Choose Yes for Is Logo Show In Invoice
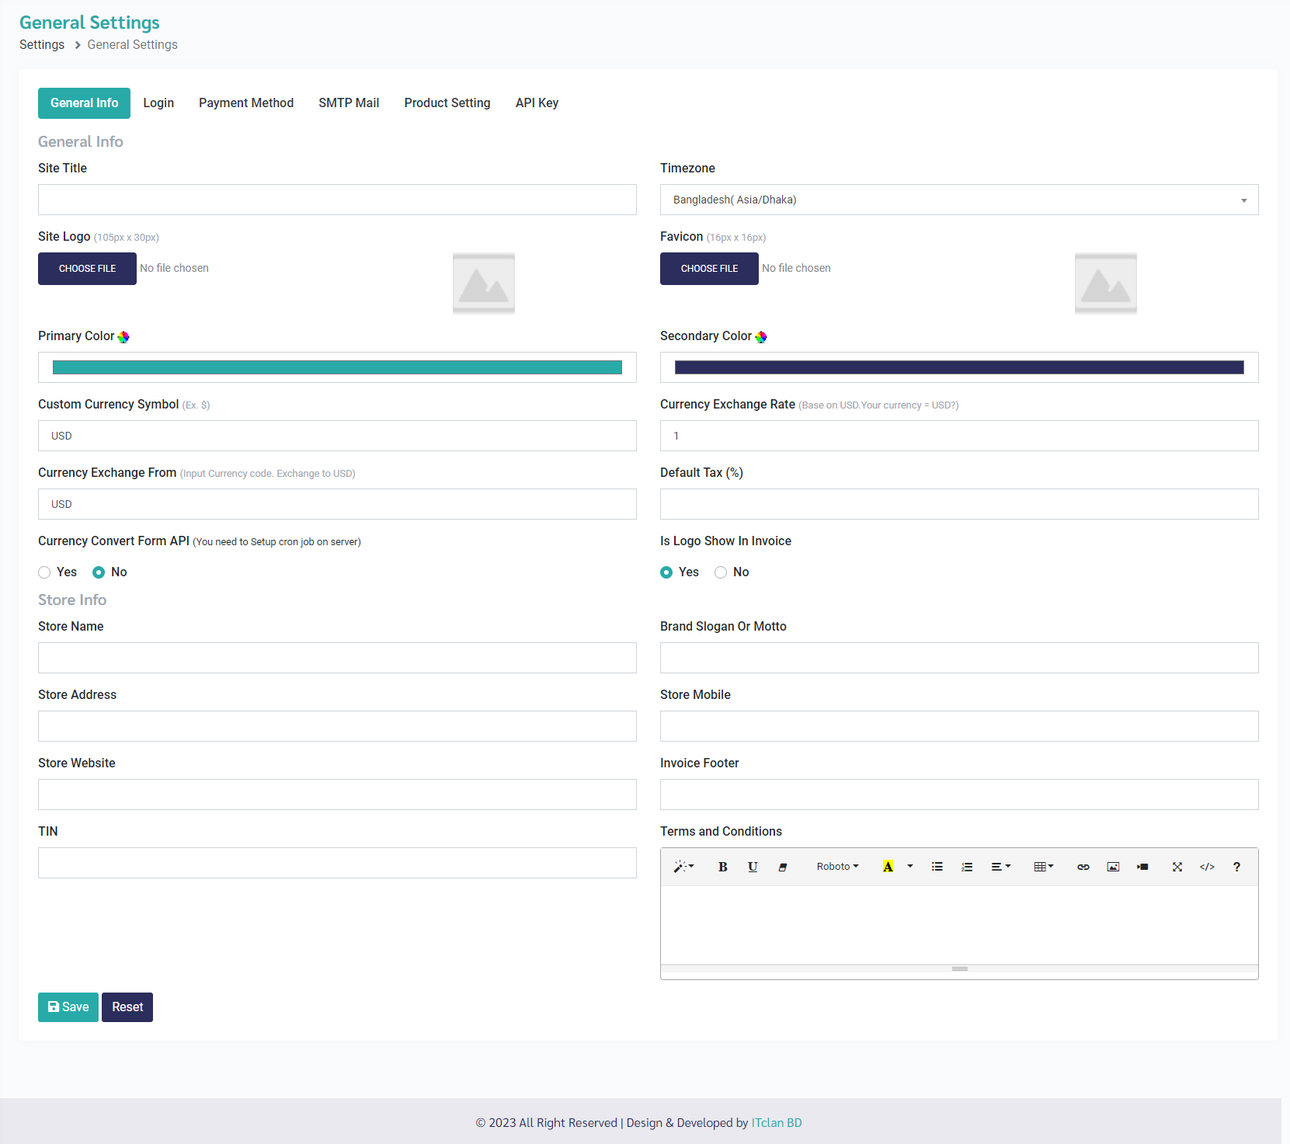The image size is (1290, 1144). [x=666, y=572]
